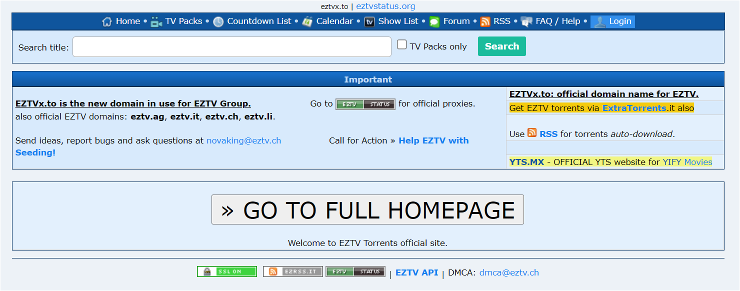Click the RSS icon next to 'Use'
Screen dimensions: 740x291
click(532, 132)
